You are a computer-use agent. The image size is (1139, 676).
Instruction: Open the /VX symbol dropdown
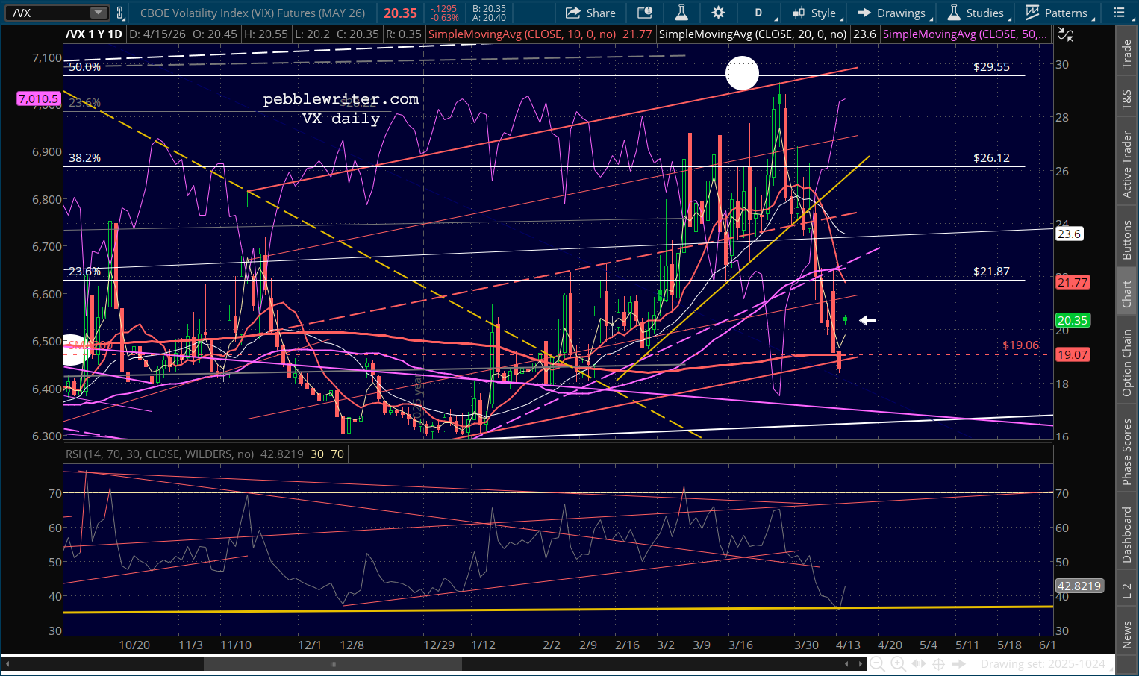click(99, 13)
